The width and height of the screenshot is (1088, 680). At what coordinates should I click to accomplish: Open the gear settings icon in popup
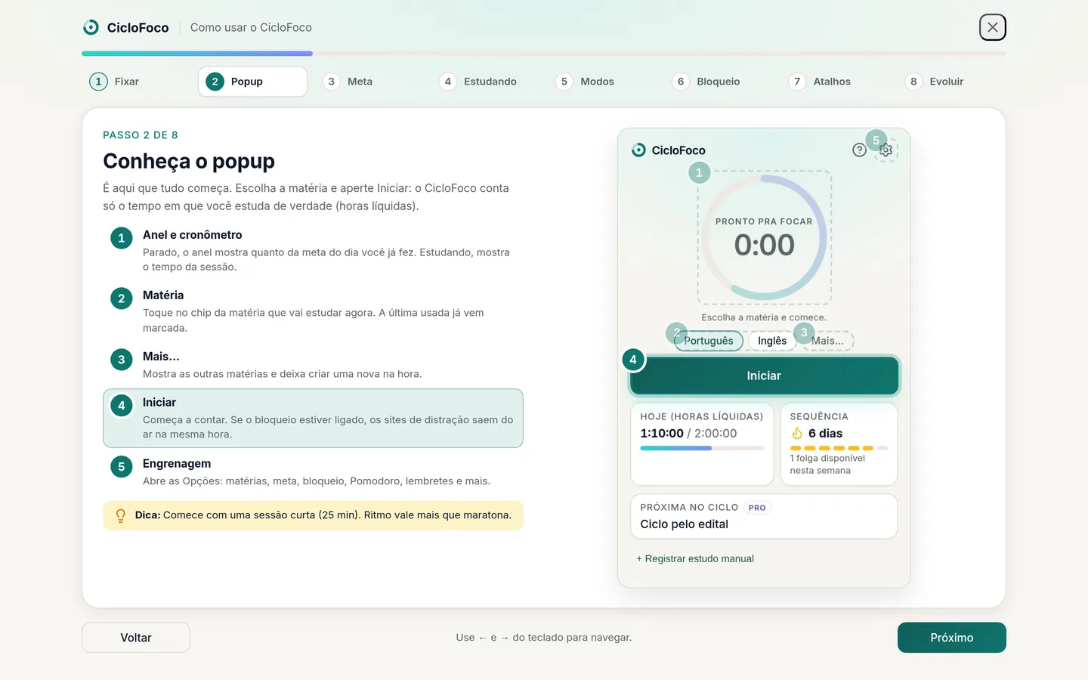(x=886, y=150)
